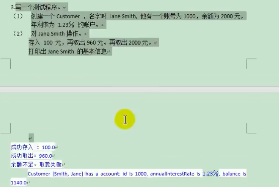Click the output line '成功取出: 960.0'
This screenshot has height=187, width=279.
31,156
